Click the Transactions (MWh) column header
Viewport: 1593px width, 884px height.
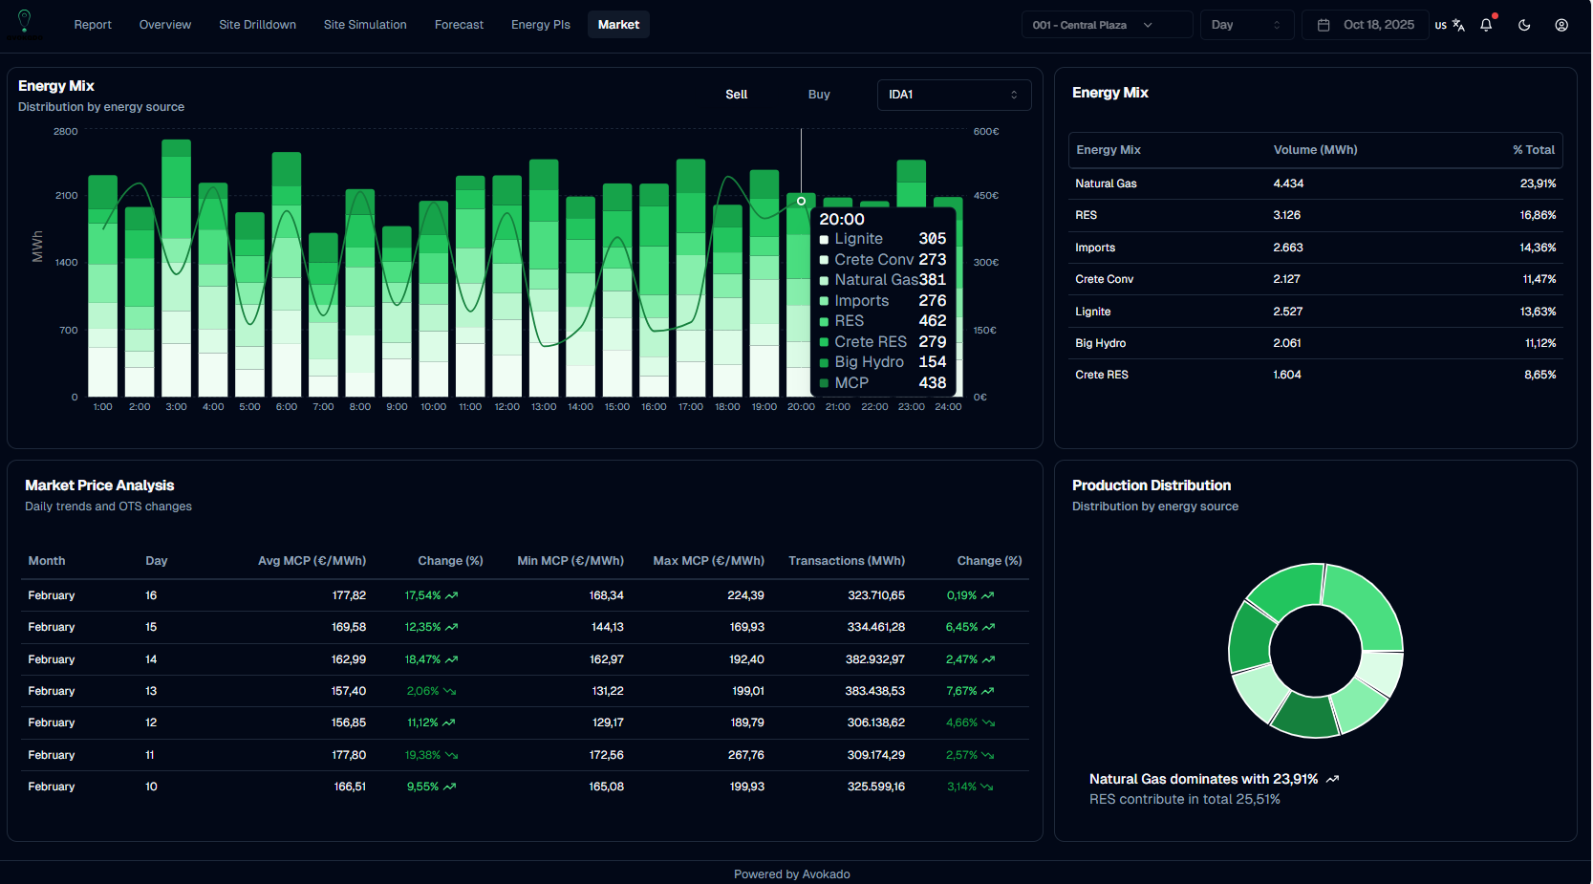point(847,561)
